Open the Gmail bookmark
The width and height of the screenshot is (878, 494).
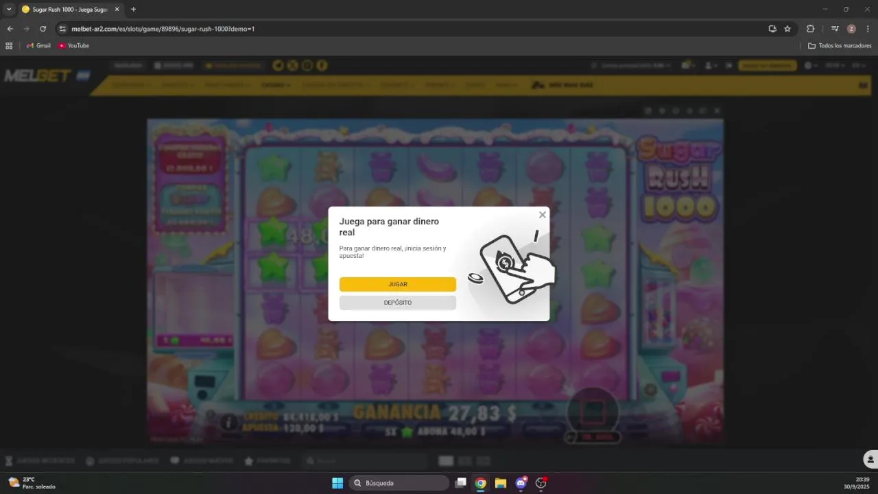coord(38,45)
